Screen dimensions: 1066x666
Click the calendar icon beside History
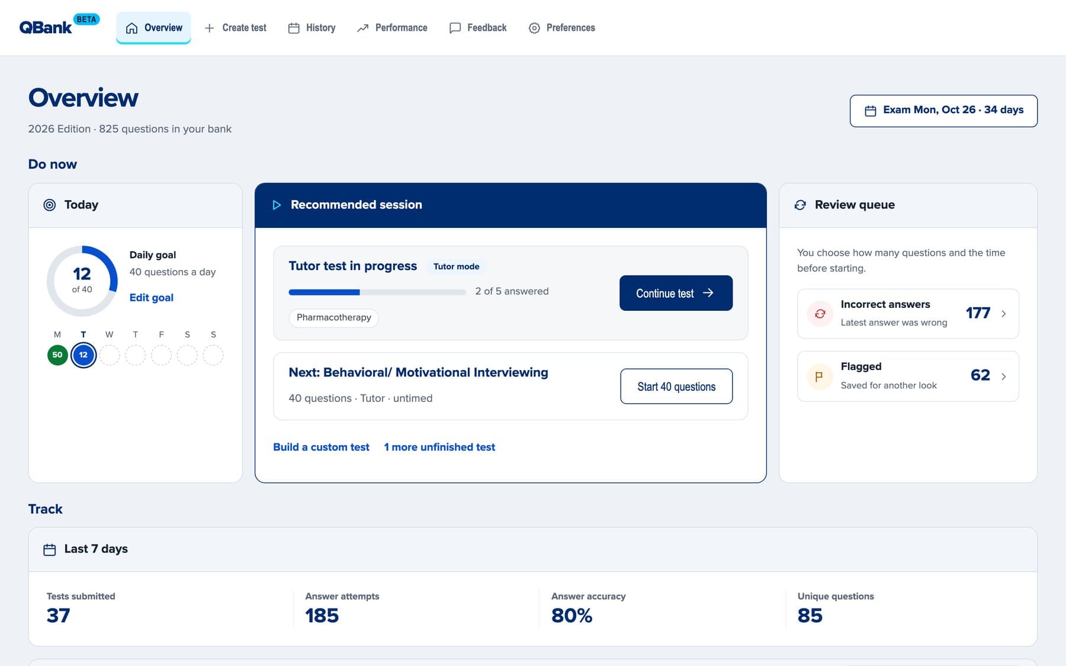(x=294, y=28)
